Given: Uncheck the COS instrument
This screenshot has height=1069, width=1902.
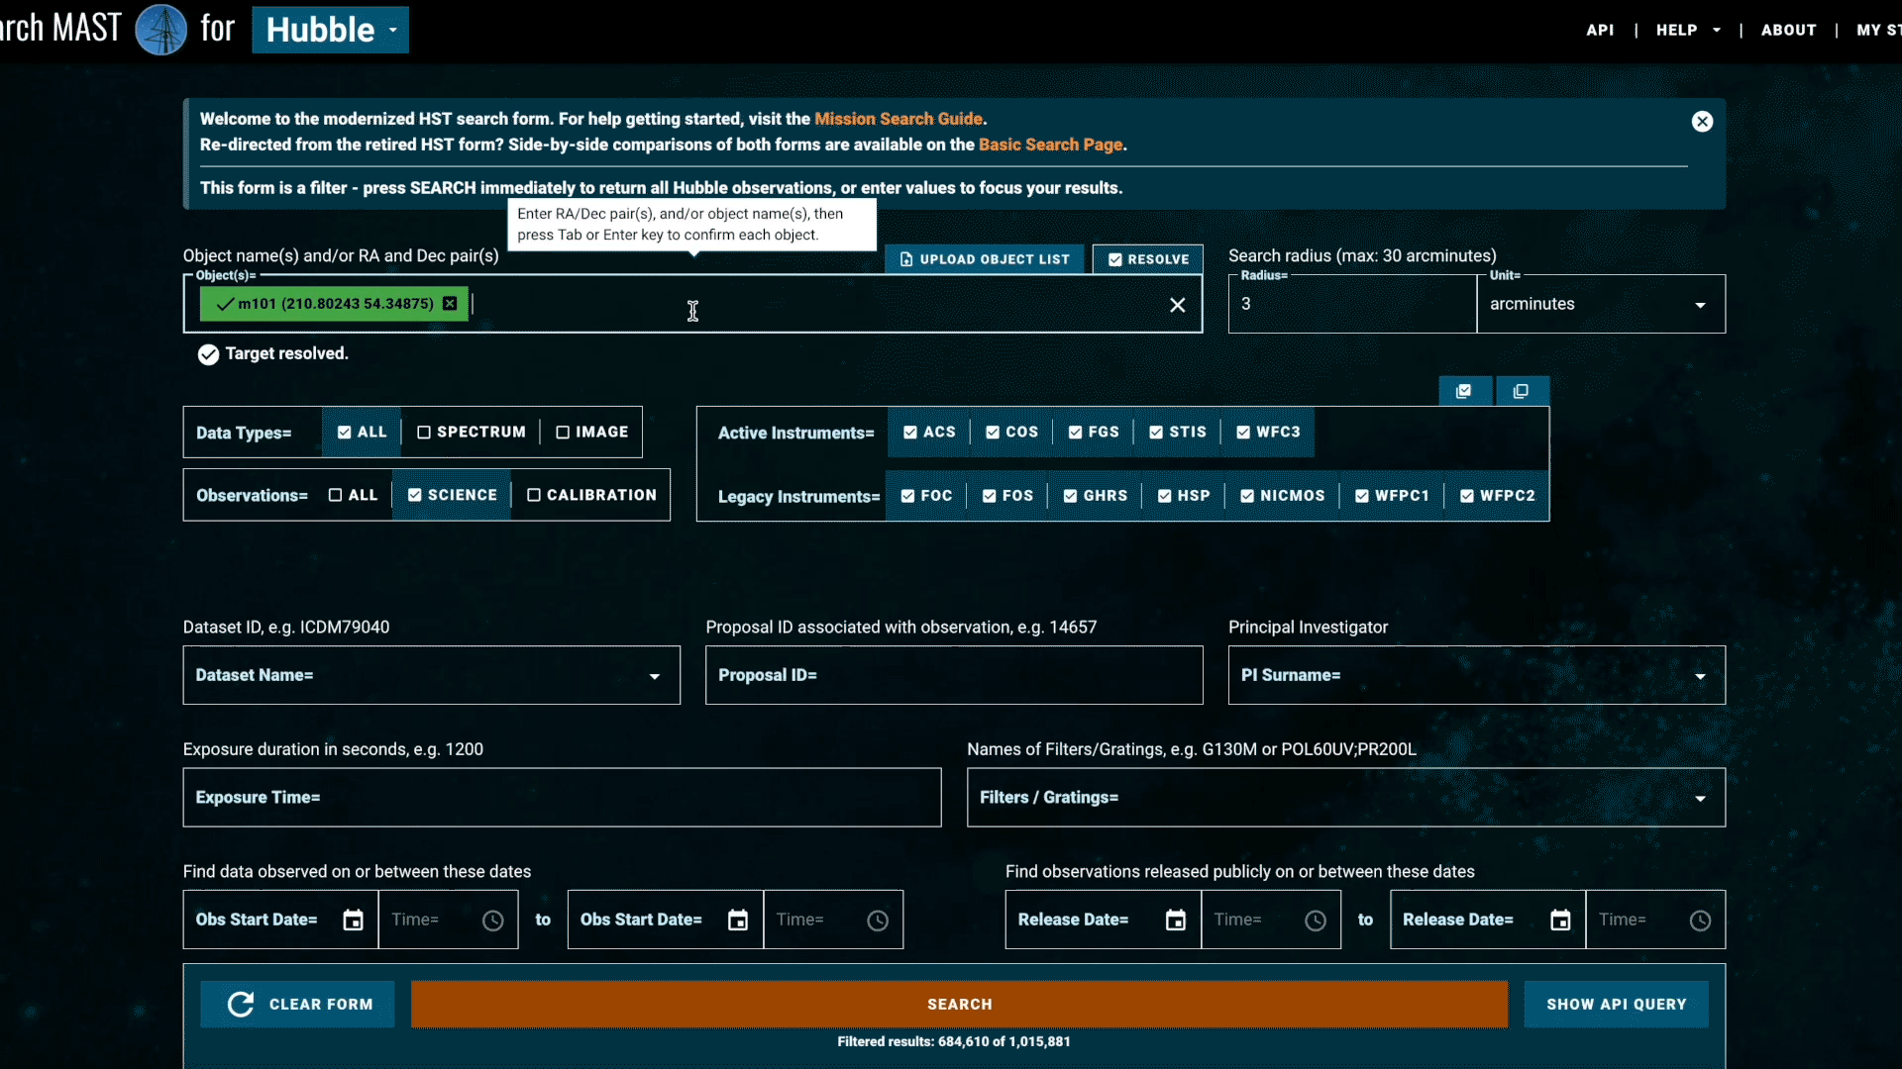Looking at the screenshot, I should (x=1011, y=433).
